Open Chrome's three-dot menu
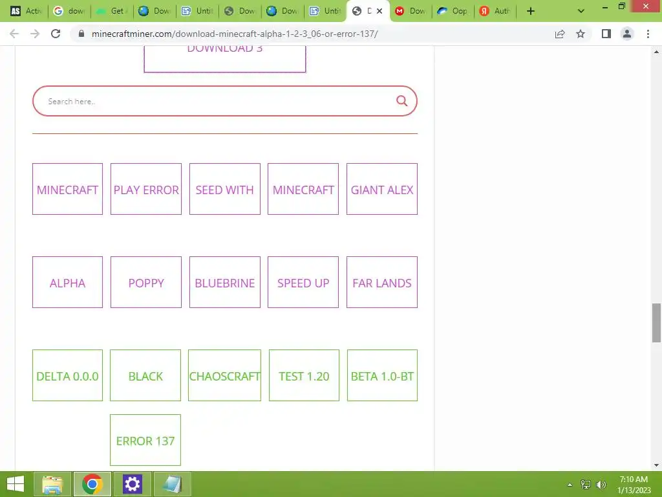The height and width of the screenshot is (497, 662). [648, 34]
